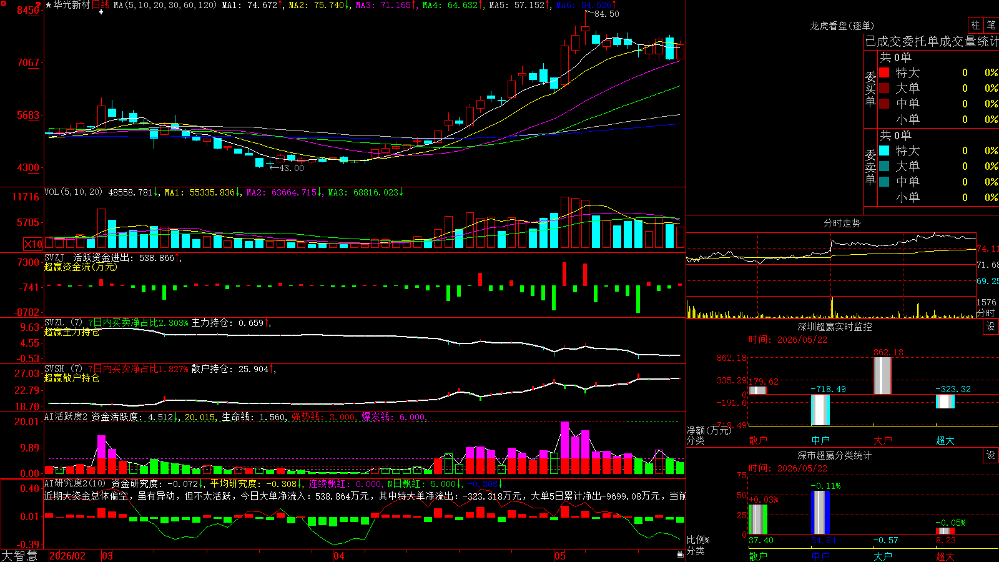Image resolution: width=999 pixels, height=562 pixels.
Task: Click the star favorite icon beside 华光新材
Action: point(48,5)
